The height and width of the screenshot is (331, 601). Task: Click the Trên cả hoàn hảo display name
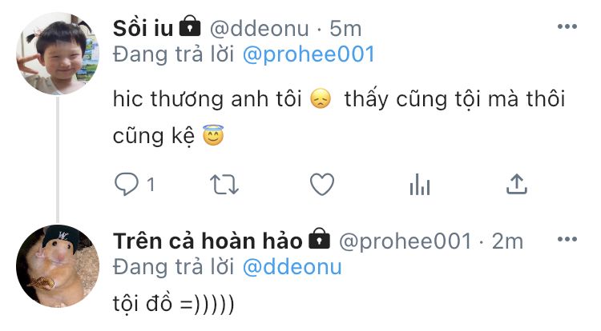208,241
